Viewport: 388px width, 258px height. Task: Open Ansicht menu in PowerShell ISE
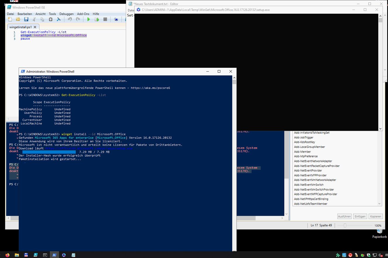pos(41,14)
